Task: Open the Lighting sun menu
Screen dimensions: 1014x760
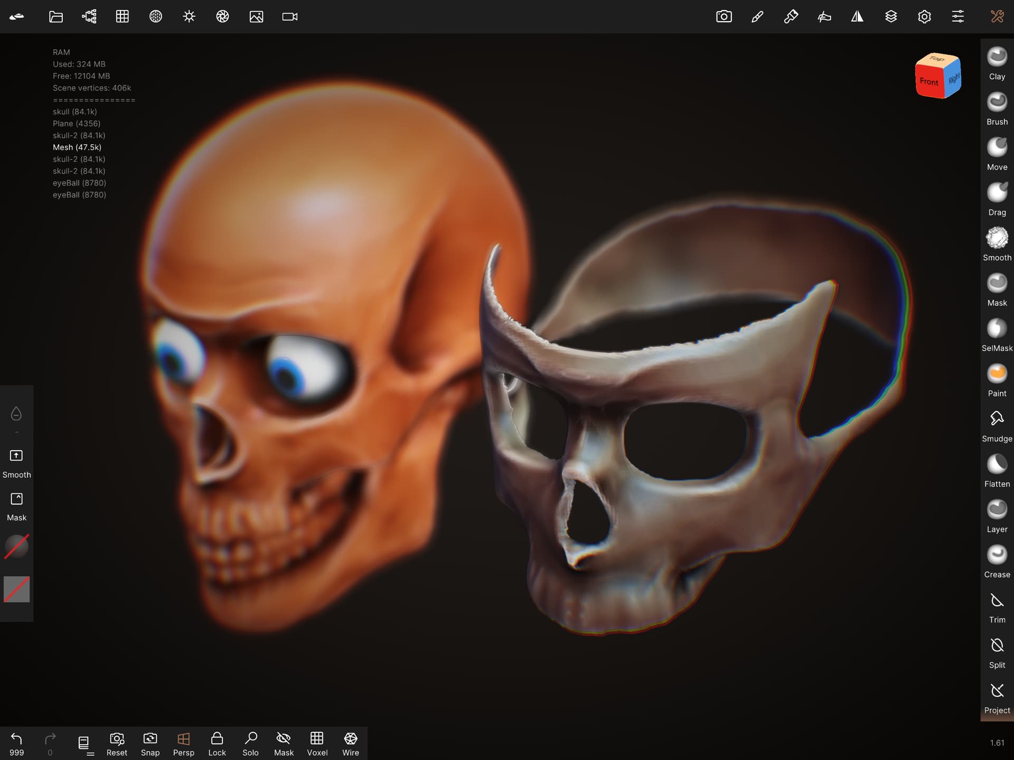Action: click(x=189, y=16)
